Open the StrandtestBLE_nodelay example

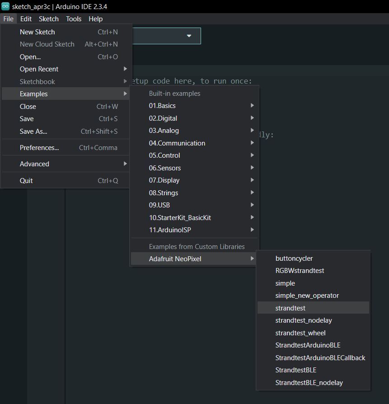coord(313,383)
